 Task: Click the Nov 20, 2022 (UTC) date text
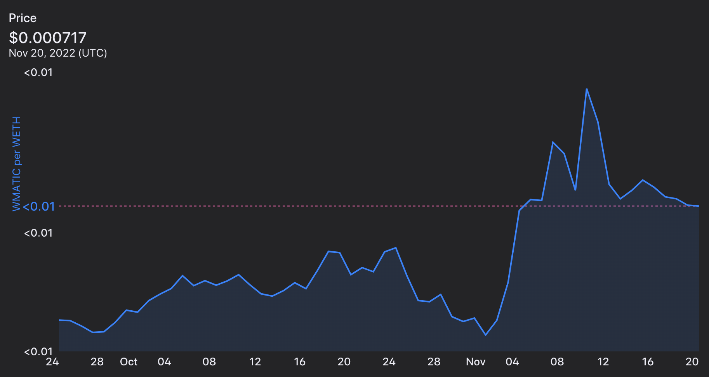coord(58,53)
